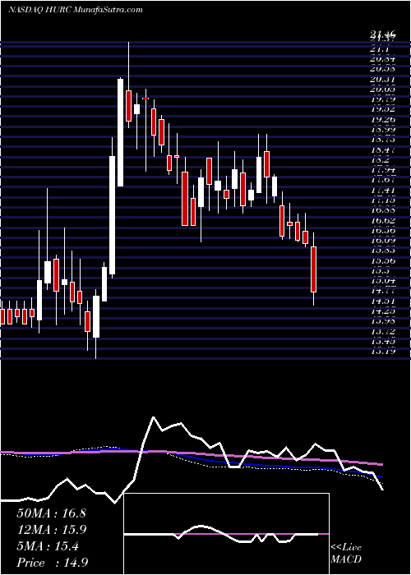Viewport: 411px width, 575px height.
Task: Click the final long red candlestick
Action: coord(314,269)
